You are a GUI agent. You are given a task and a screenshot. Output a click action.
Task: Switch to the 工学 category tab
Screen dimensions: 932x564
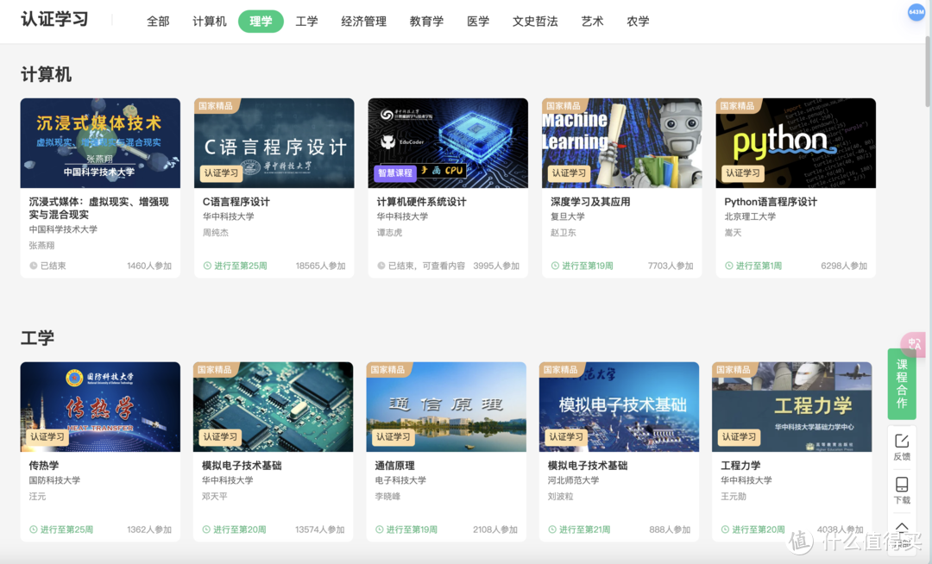click(306, 22)
